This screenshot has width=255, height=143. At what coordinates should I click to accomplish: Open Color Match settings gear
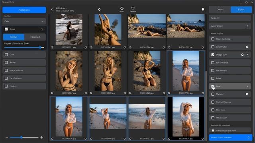pyautogui.click(x=247, y=47)
